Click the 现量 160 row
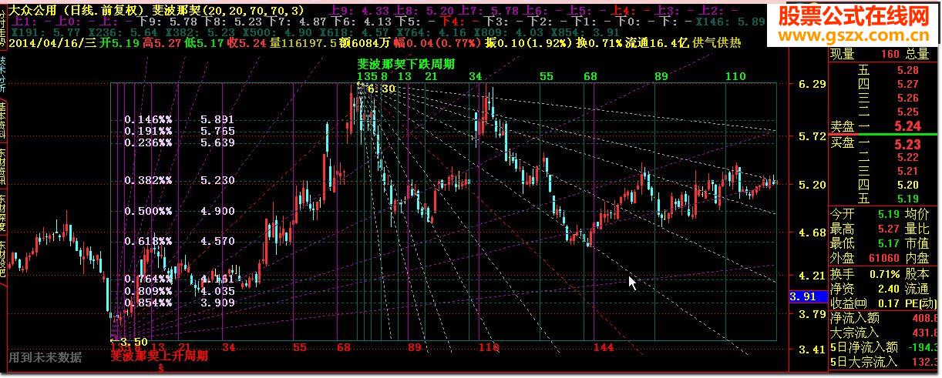The width and height of the screenshot is (942, 378). (x=865, y=54)
